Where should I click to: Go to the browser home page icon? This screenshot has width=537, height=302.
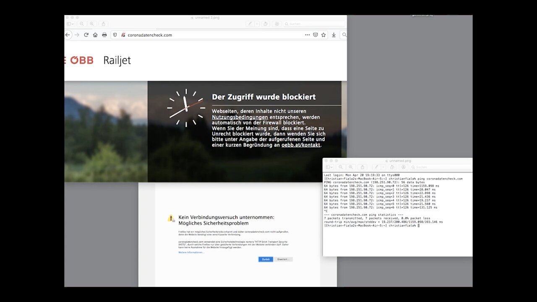95,35
